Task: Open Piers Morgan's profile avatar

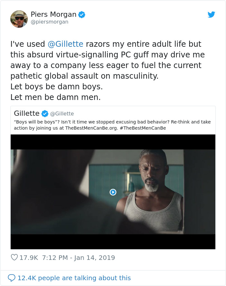Action: click(x=19, y=19)
